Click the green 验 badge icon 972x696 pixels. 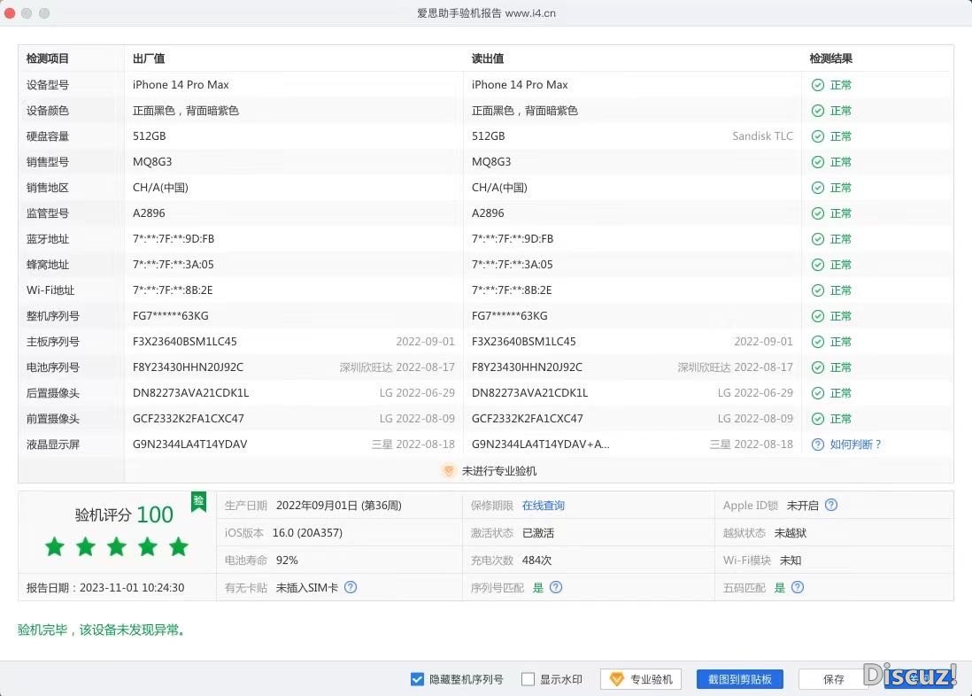pyautogui.click(x=198, y=501)
